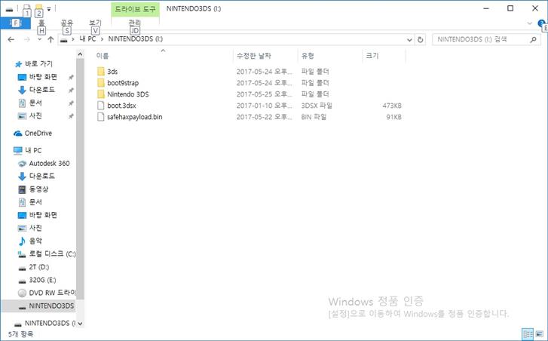Click the 2017-05-25 date cell
The width and height of the screenshot is (548, 341).
point(264,94)
